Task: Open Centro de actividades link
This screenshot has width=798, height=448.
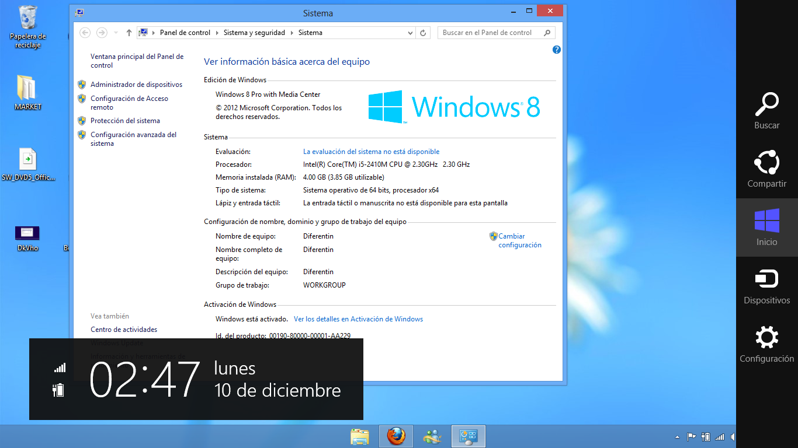Action: tap(124, 330)
